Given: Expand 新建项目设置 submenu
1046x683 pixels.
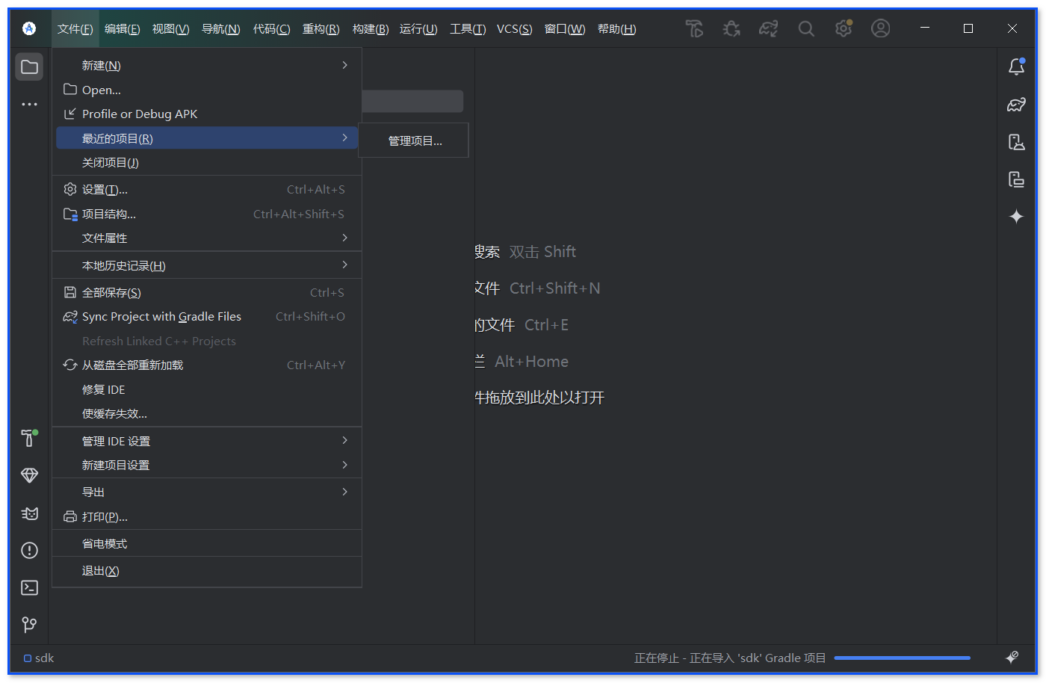Looking at the screenshot, I should pyautogui.click(x=207, y=465).
